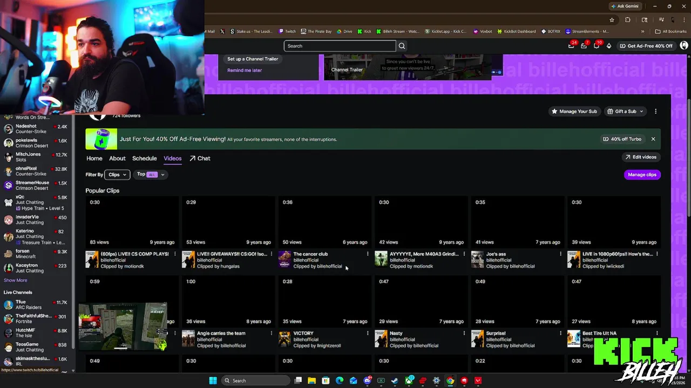Switch to the Home channel tab
The width and height of the screenshot is (691, 388).
pos(94,158)
